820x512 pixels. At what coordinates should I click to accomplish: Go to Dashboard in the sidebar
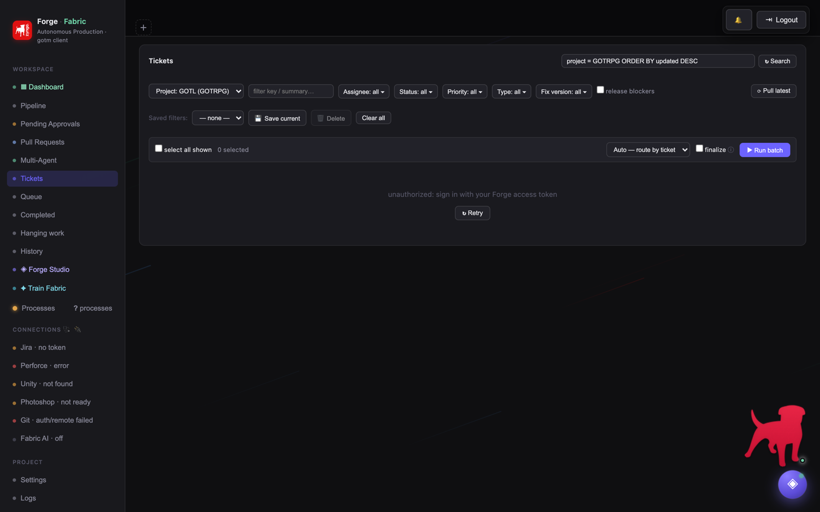(x=63, y=87)
